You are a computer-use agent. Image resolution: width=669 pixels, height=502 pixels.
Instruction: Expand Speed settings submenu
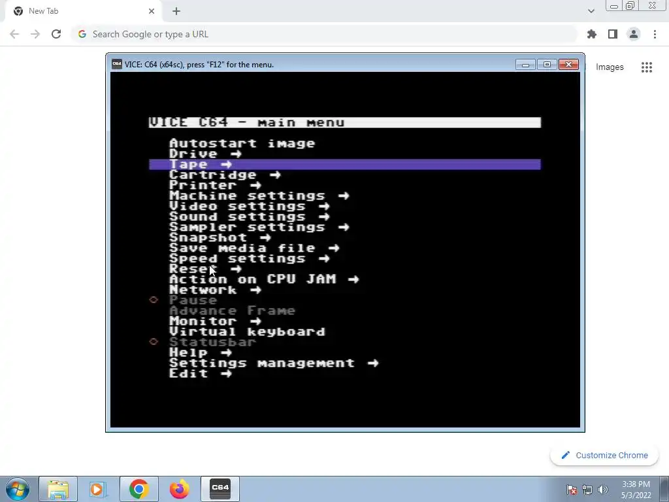tap(249, 258)
